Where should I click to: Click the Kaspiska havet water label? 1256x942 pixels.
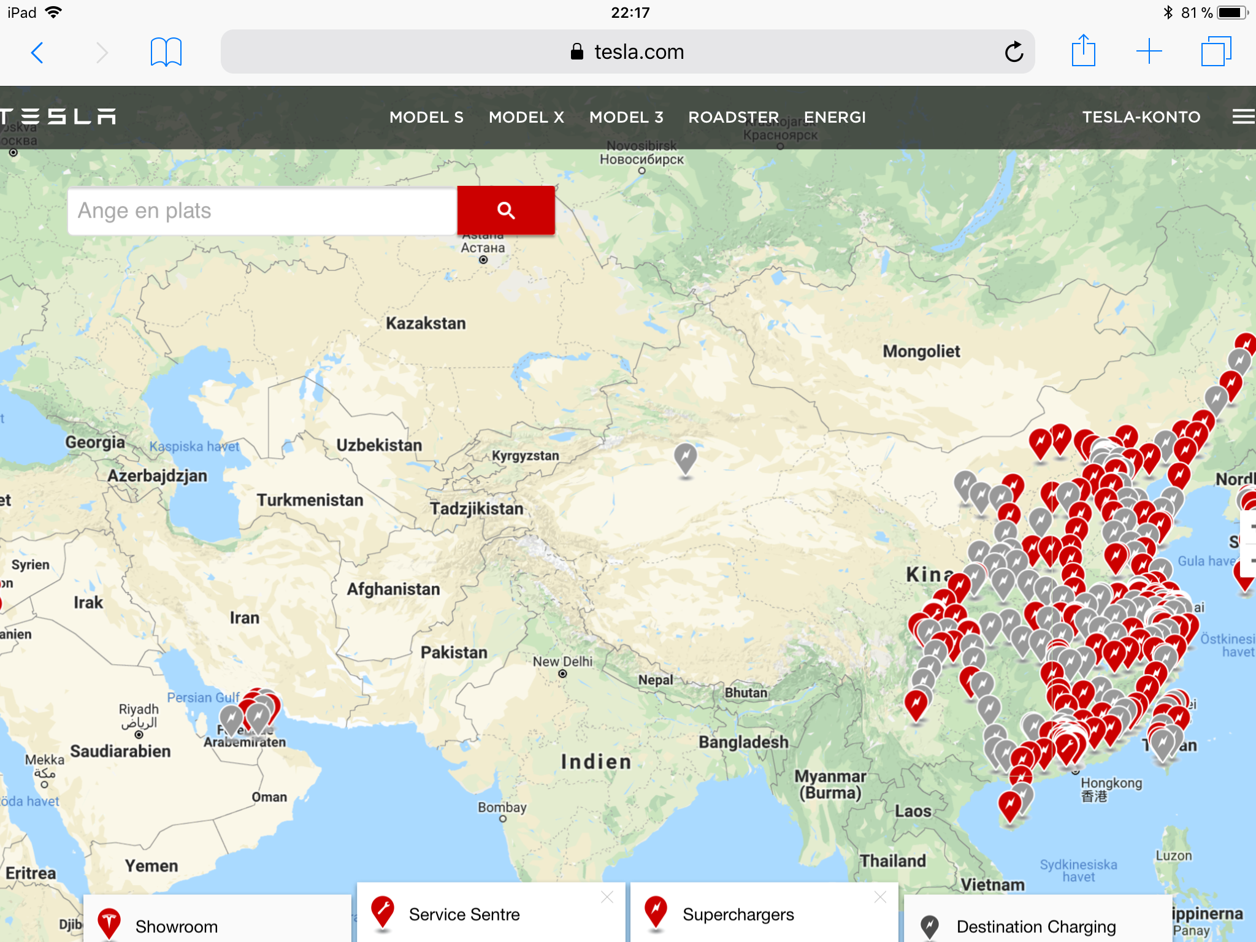coord(194,446)
